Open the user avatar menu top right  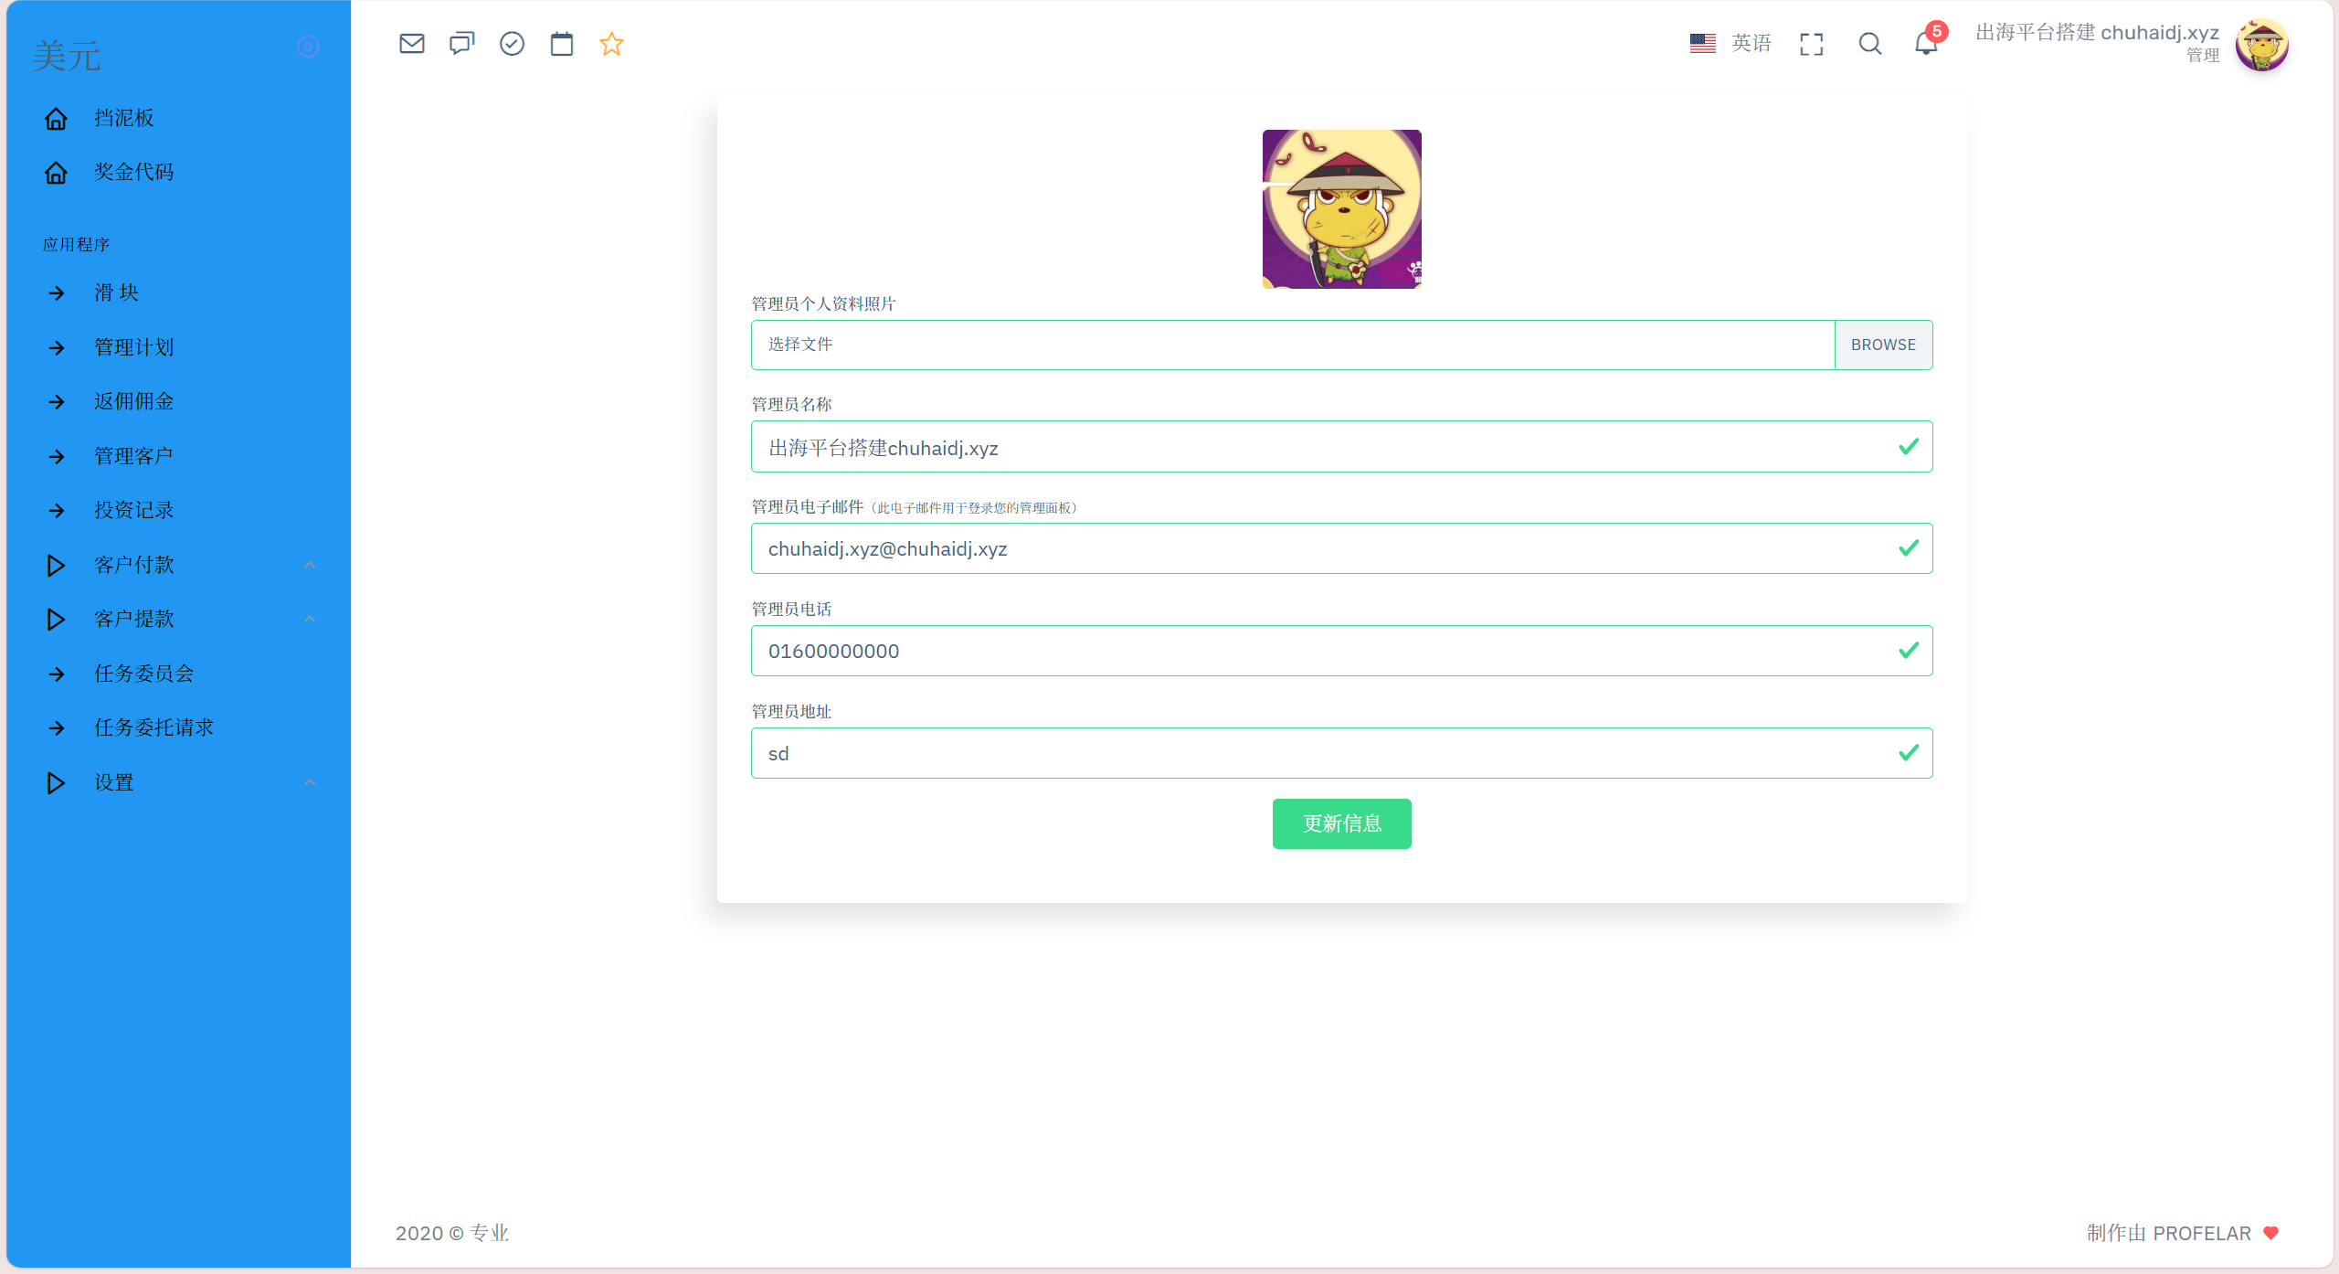coord(2261,45)
